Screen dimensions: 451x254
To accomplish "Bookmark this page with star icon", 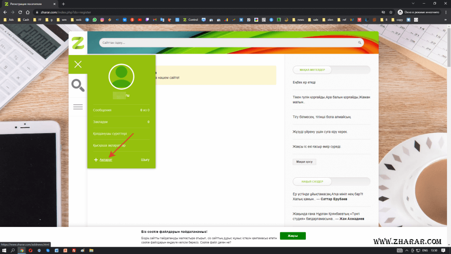I will 391,12.
